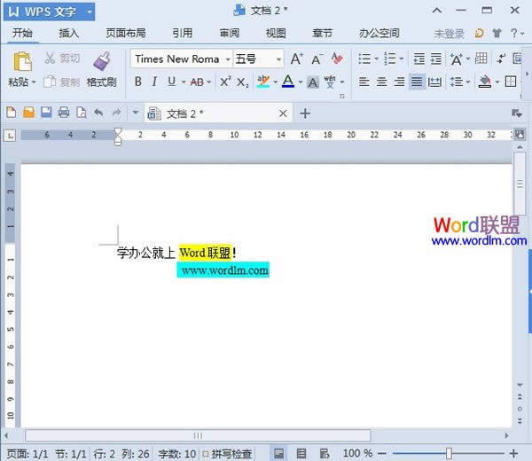Click the superscript X² icon
The height and width of the screenshot is (461, 532).
point(225,82)
